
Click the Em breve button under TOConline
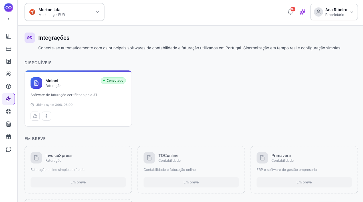pyautogui.click(x=191, y=182)
